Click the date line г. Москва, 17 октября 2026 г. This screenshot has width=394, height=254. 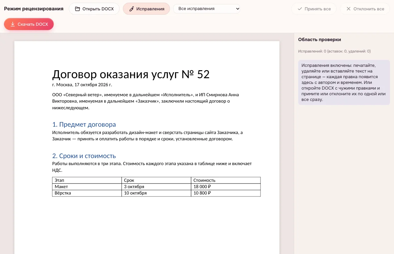(x=82, y=85)
